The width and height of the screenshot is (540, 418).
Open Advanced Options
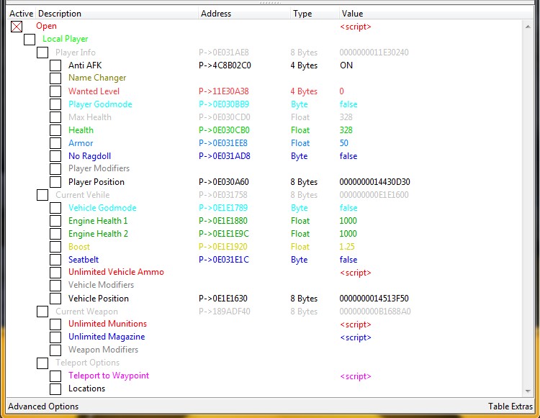[43, 406]
